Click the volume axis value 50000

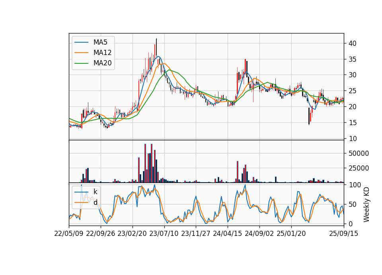click(x=359, y=153)
